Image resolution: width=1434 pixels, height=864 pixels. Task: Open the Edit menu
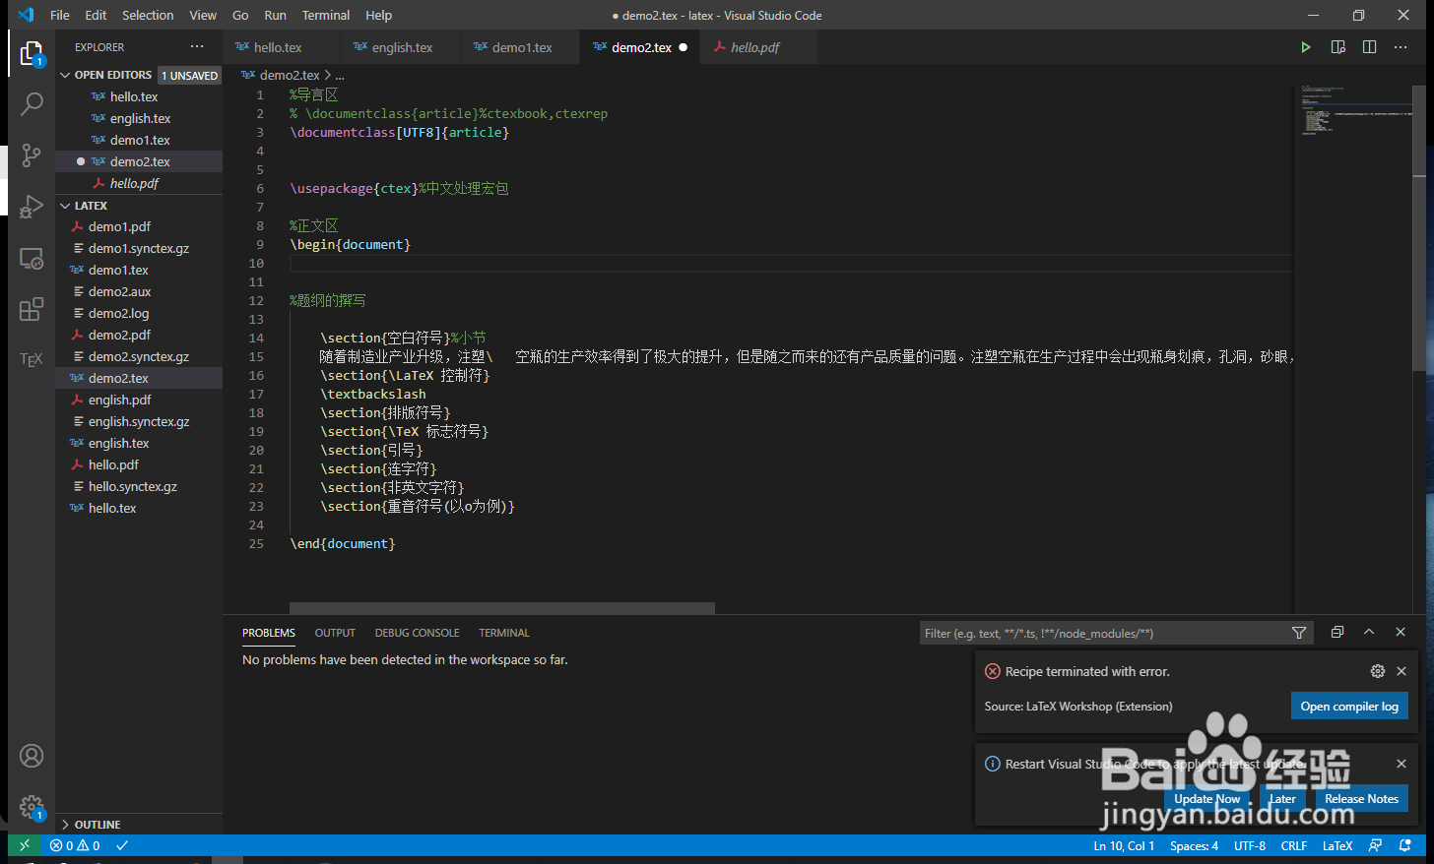[96, 15]
